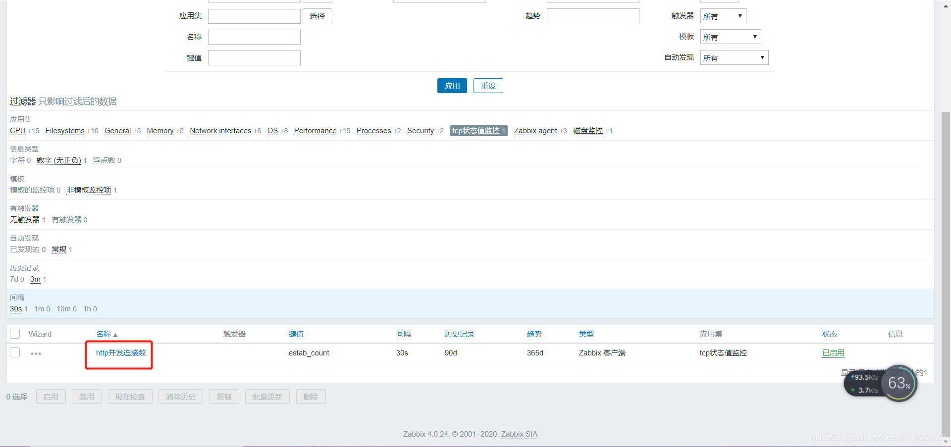Screen dimensions: 951x447
Task: Open the three-dots wizard menu for http并发连接数
Action: point(36,353)
